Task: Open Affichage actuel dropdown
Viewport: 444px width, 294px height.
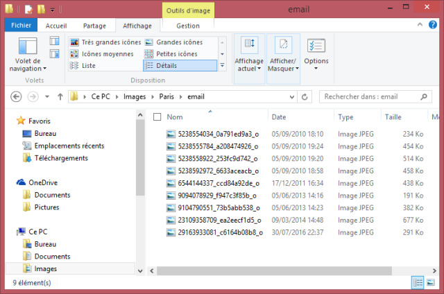Action: coord(249,58)
